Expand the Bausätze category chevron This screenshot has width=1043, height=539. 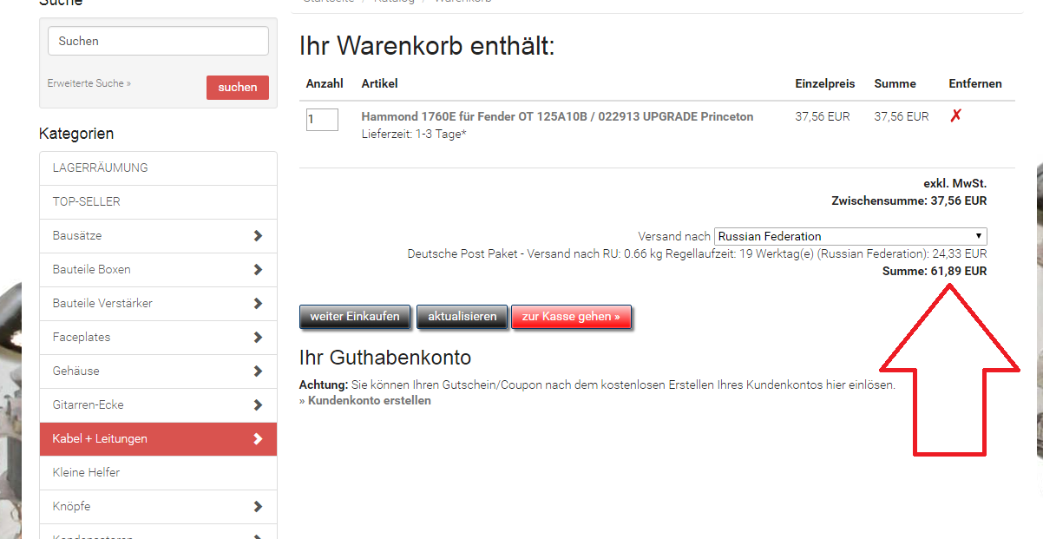point(258,236)
